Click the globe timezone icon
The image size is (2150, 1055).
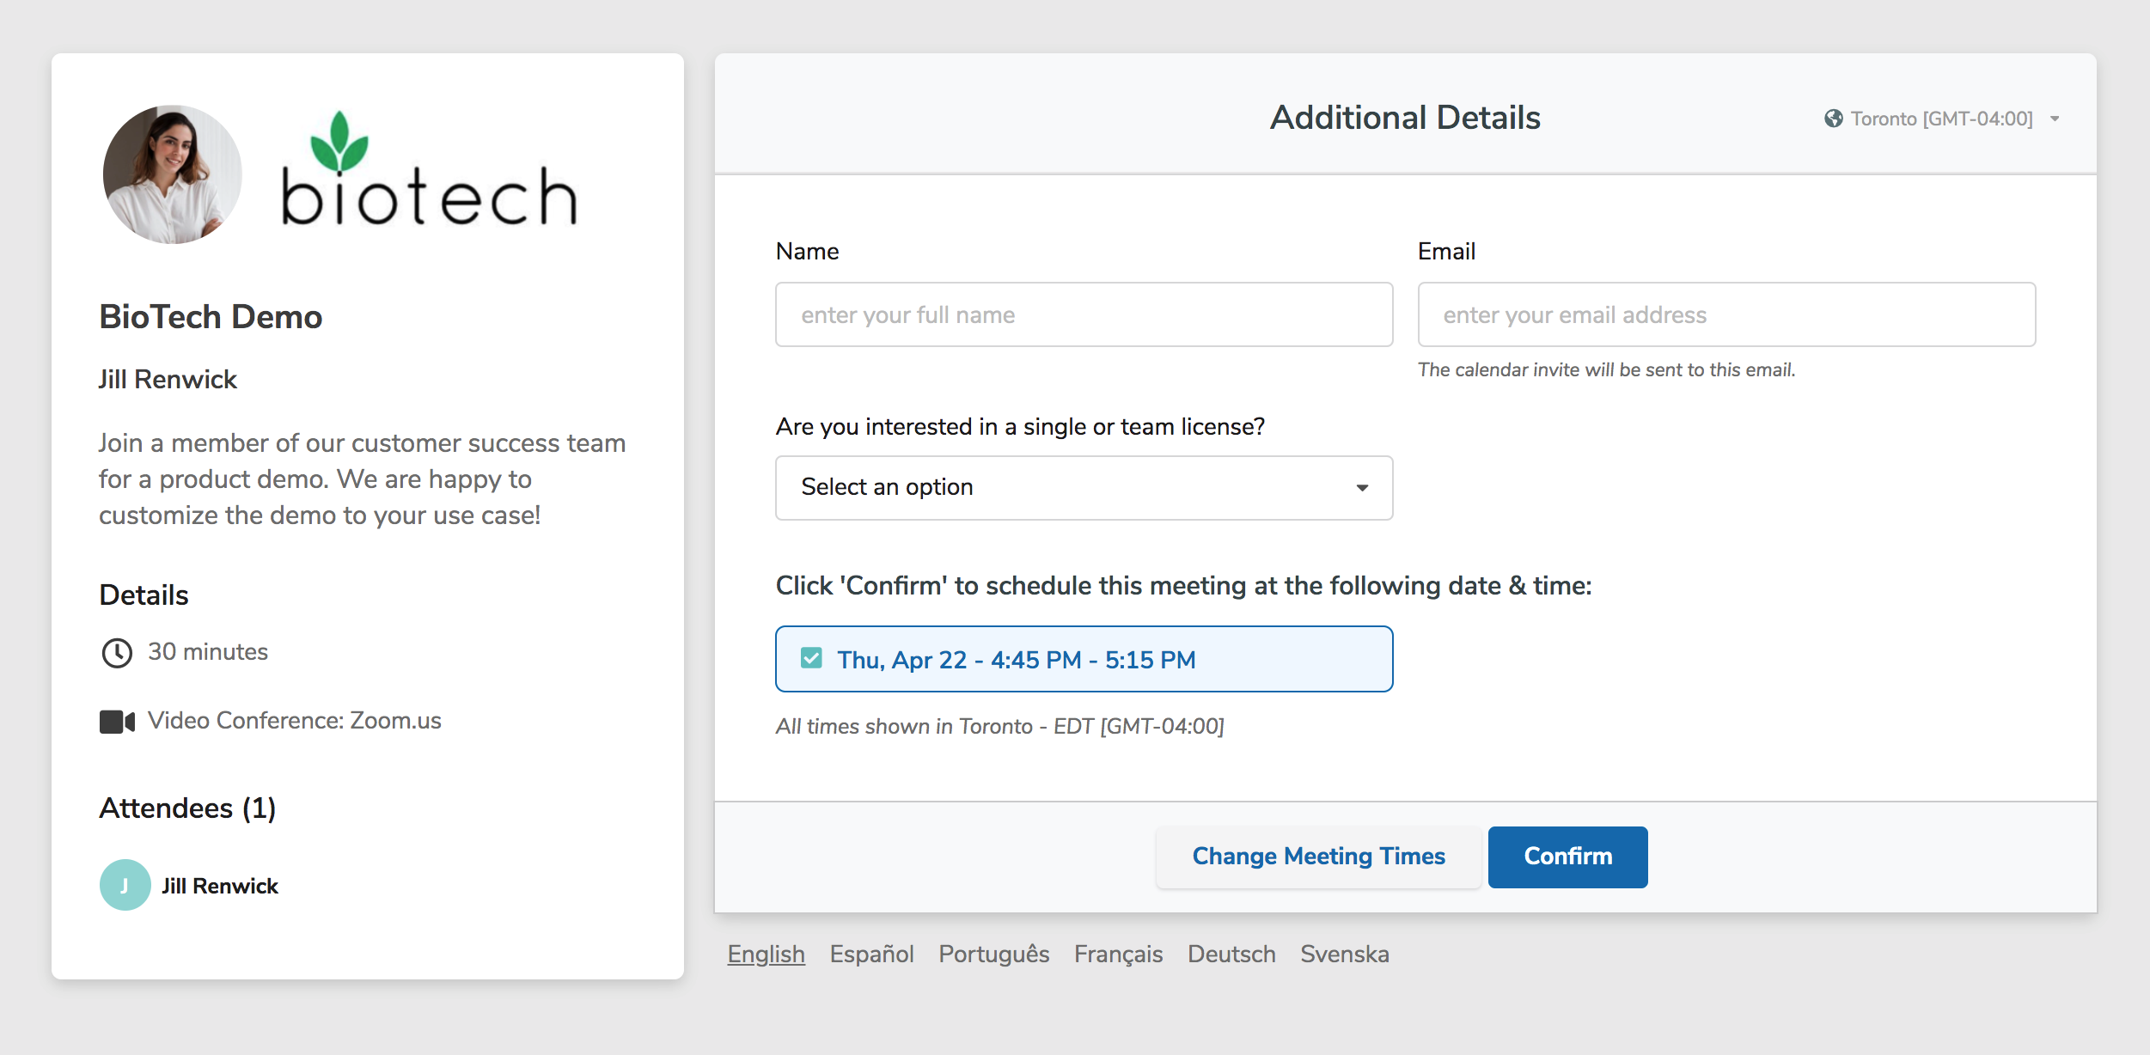coord(1833,119)
